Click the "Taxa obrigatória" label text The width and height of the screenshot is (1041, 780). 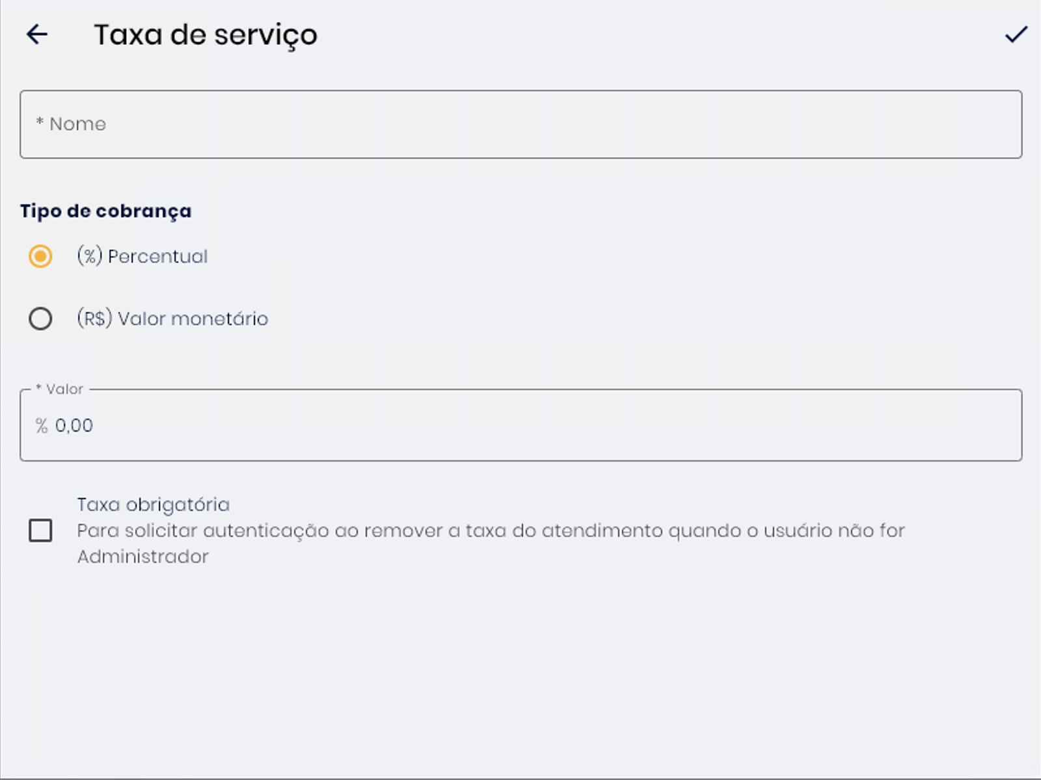[x=154, y=505]
